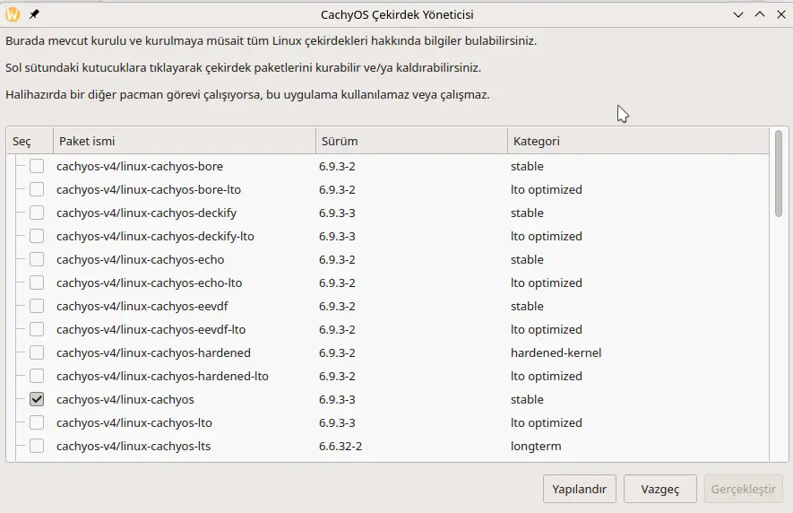793x513 pixels.
Task: Select package name cachyos-v4/linux-cachyos-echo-lto
Action: 150,283
